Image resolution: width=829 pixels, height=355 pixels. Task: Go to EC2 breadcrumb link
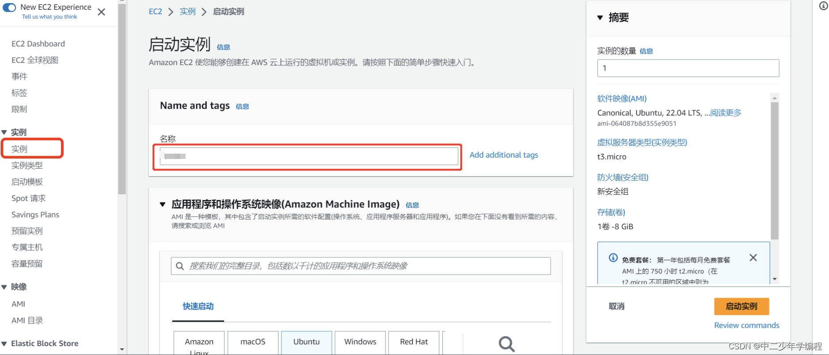coord(156,11)
